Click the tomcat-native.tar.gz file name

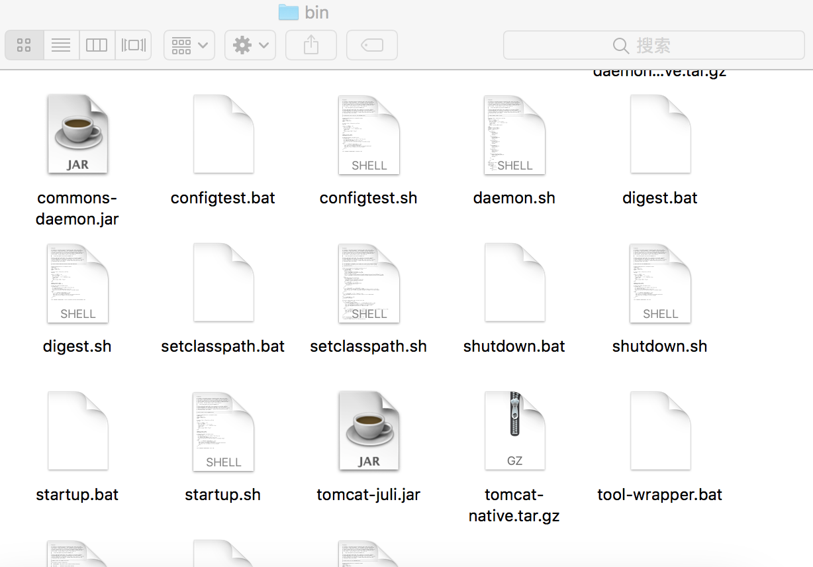514,505
